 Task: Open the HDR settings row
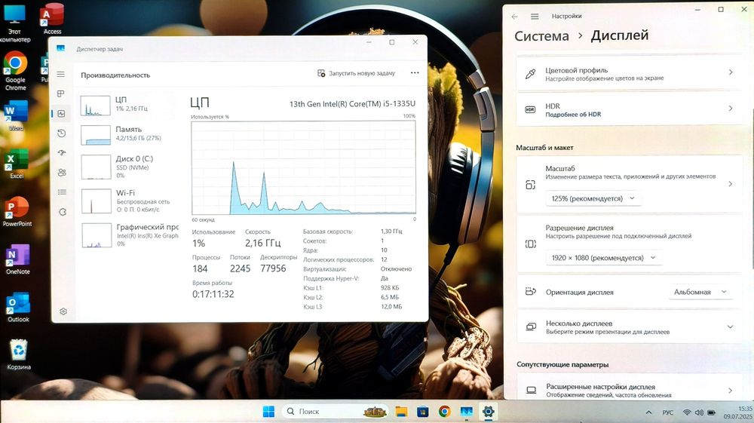pyautogui.click(x=629, y=109)
